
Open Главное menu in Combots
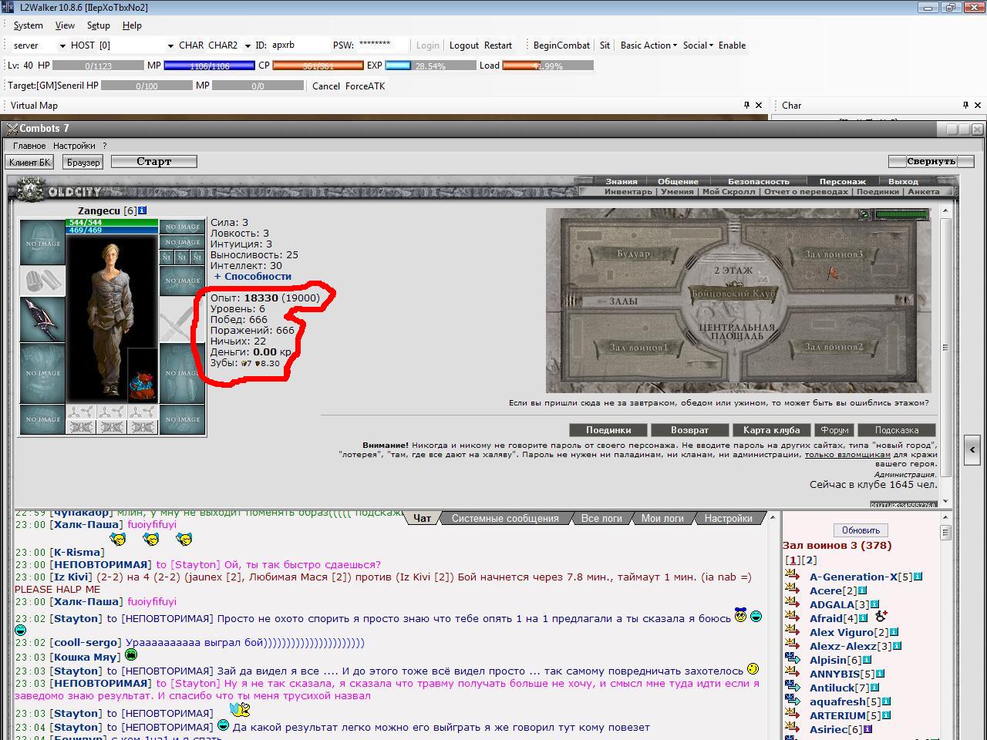pyautogui.click(x=29, y=146)
